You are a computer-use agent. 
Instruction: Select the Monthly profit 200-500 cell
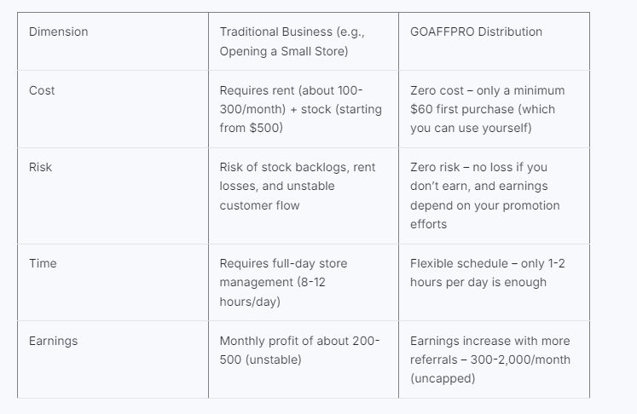(299, 350)
